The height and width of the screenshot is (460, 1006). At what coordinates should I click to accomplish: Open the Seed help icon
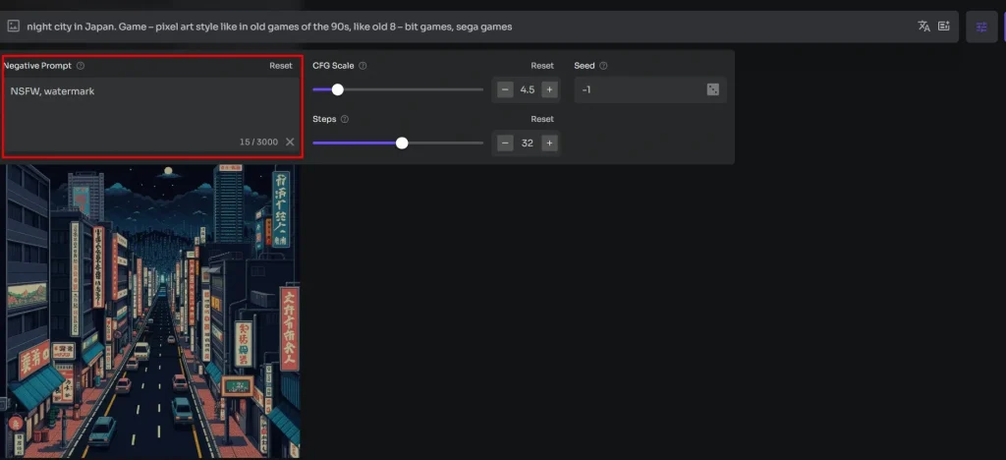pos(604,66)
